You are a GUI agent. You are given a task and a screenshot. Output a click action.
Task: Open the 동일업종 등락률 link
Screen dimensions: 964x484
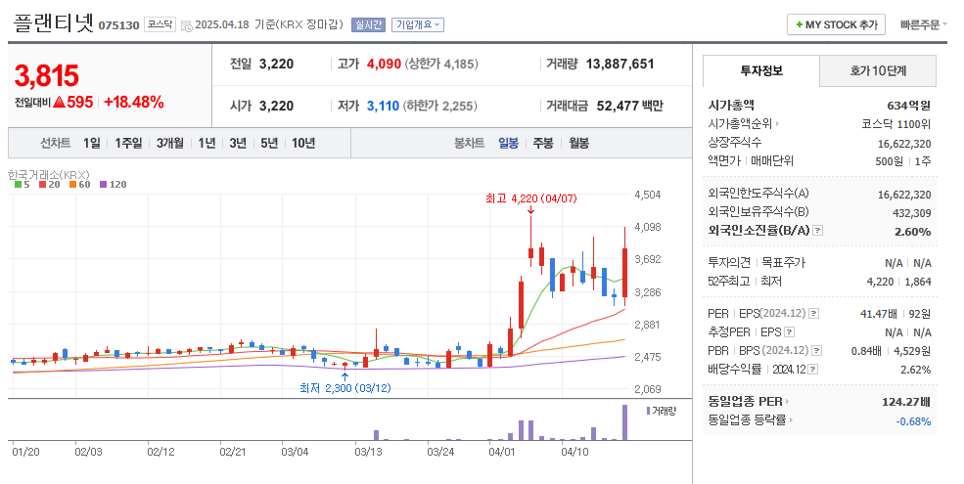click(x=747, y=420)
